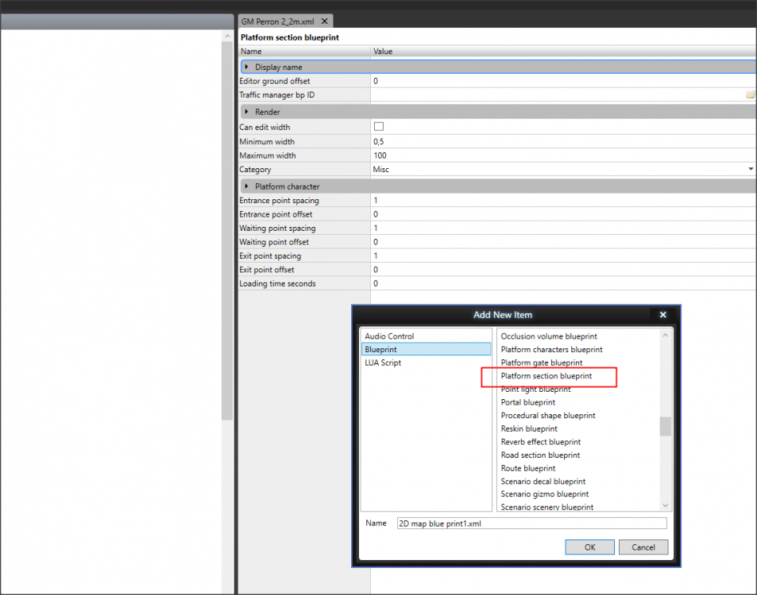The image size is (757, 595).
Task: Expand the Render section
Action: coord(246,112)
